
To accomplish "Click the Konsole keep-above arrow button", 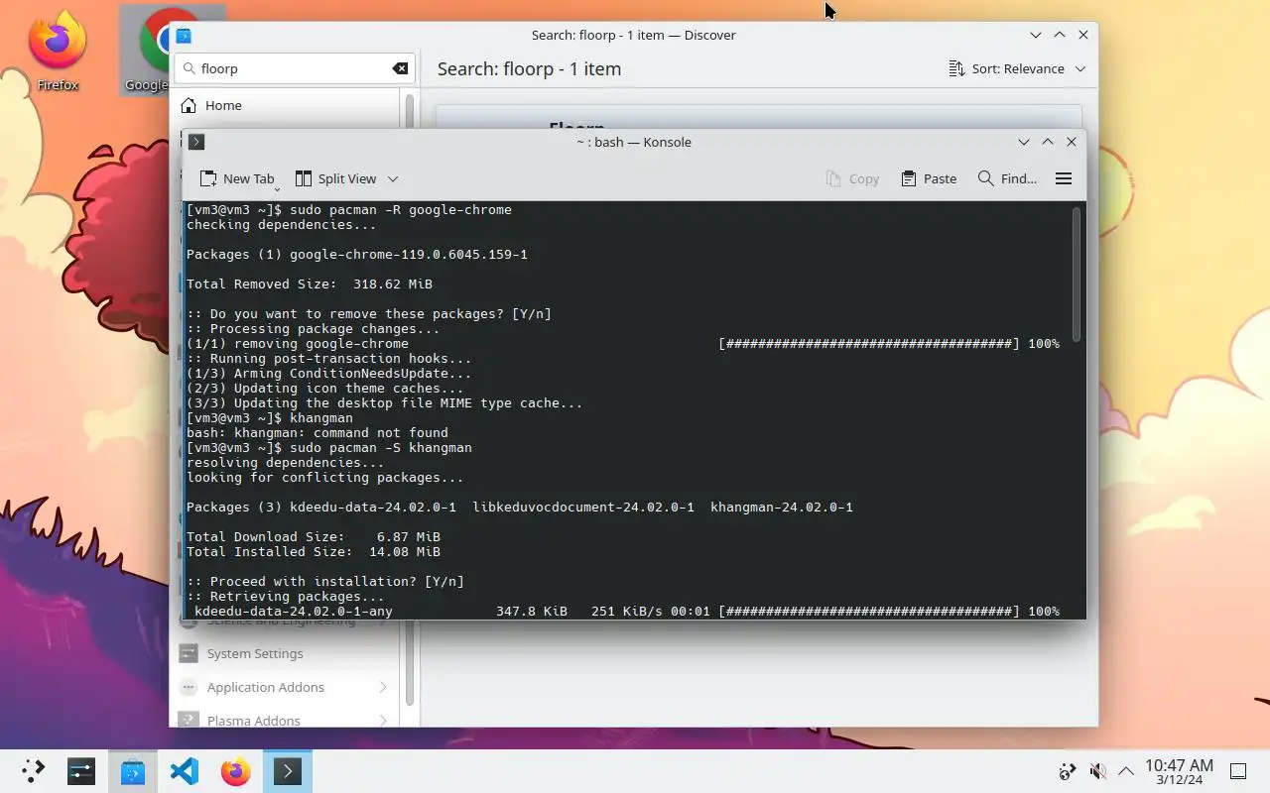I will pyautogui.click(x=1048, y=142).
